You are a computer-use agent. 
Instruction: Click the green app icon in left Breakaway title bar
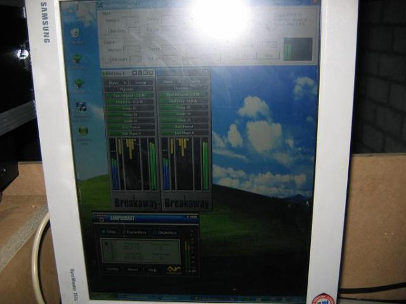coord(105,73)
